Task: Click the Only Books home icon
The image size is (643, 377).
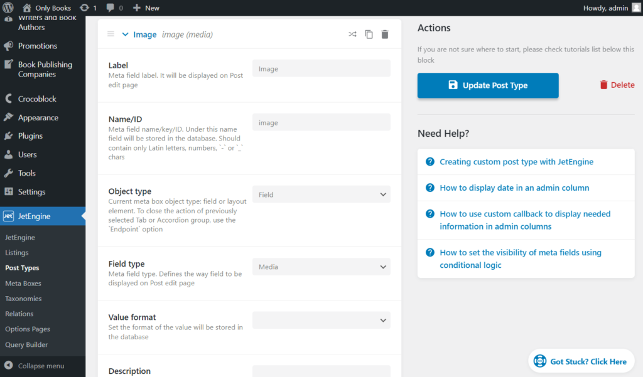Action: tap(26, 8)
